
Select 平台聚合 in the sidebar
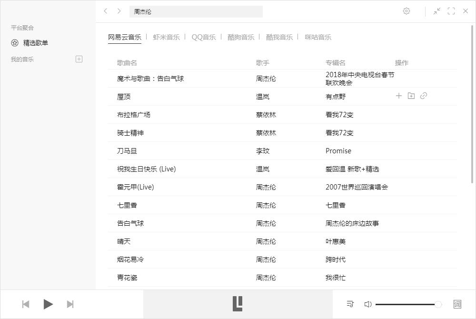[x=22, y=28]
